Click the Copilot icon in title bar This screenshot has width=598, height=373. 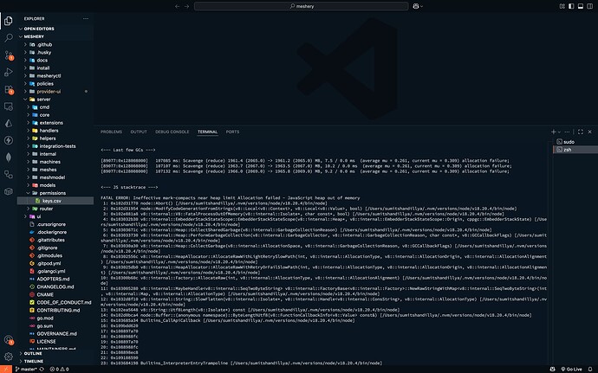[416, 6]
